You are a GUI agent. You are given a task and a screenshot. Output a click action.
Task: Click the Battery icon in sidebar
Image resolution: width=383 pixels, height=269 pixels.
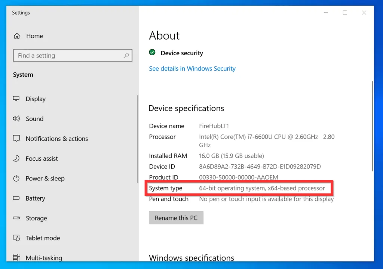tap(16, 198)
